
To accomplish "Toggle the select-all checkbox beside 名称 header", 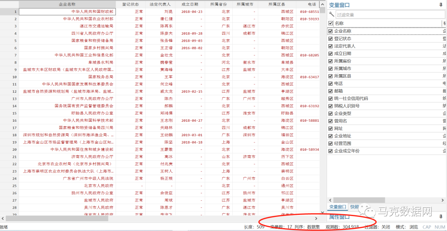I will [331, 23].
